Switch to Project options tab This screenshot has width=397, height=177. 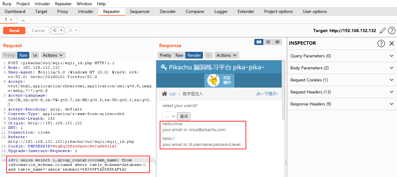(x=278, y=11)
